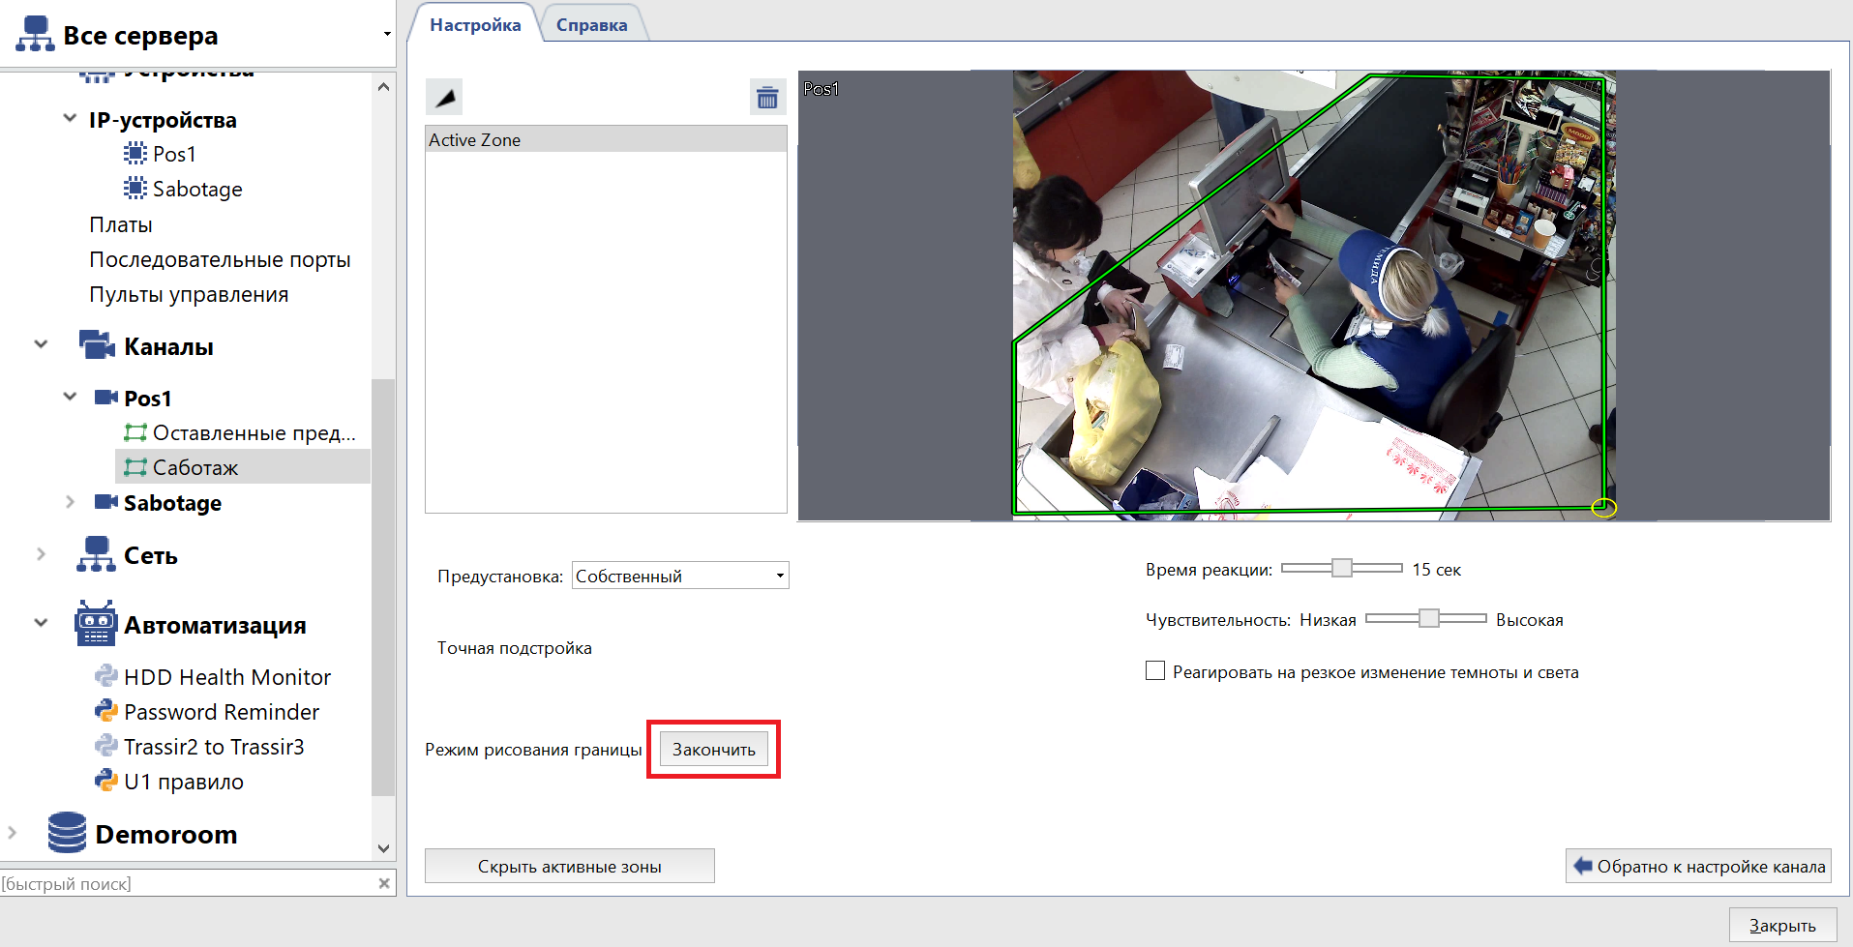
Task: Select the Саботаж detector in tree
Action: [242, 467]
